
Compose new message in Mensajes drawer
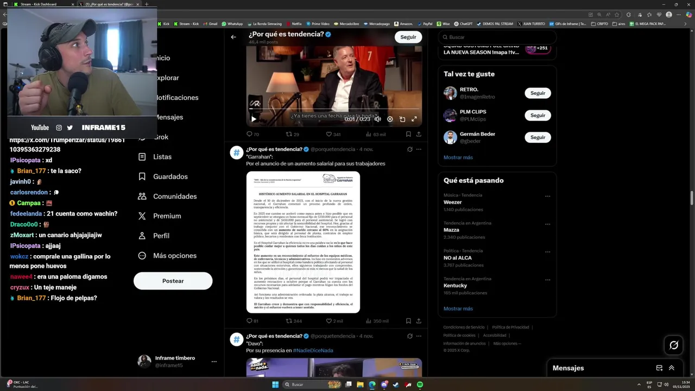coord(659,368)
